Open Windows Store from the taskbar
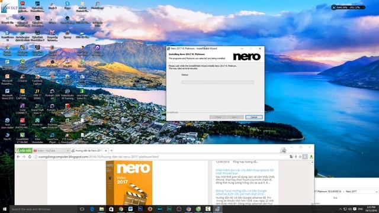Image resolution: width=379 pixels, height=213 pixels. 111,209
